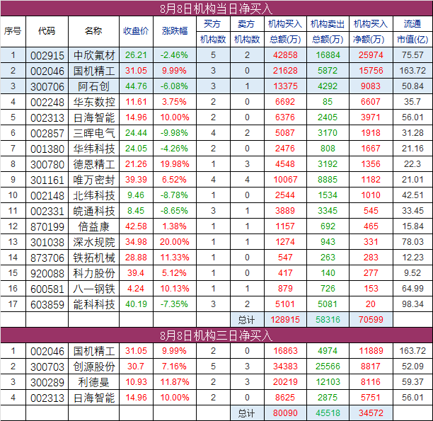Select the 涨跌幅 column header
Image resolution: width=433 pixels, height=421 pixels.
coord(175,31)
